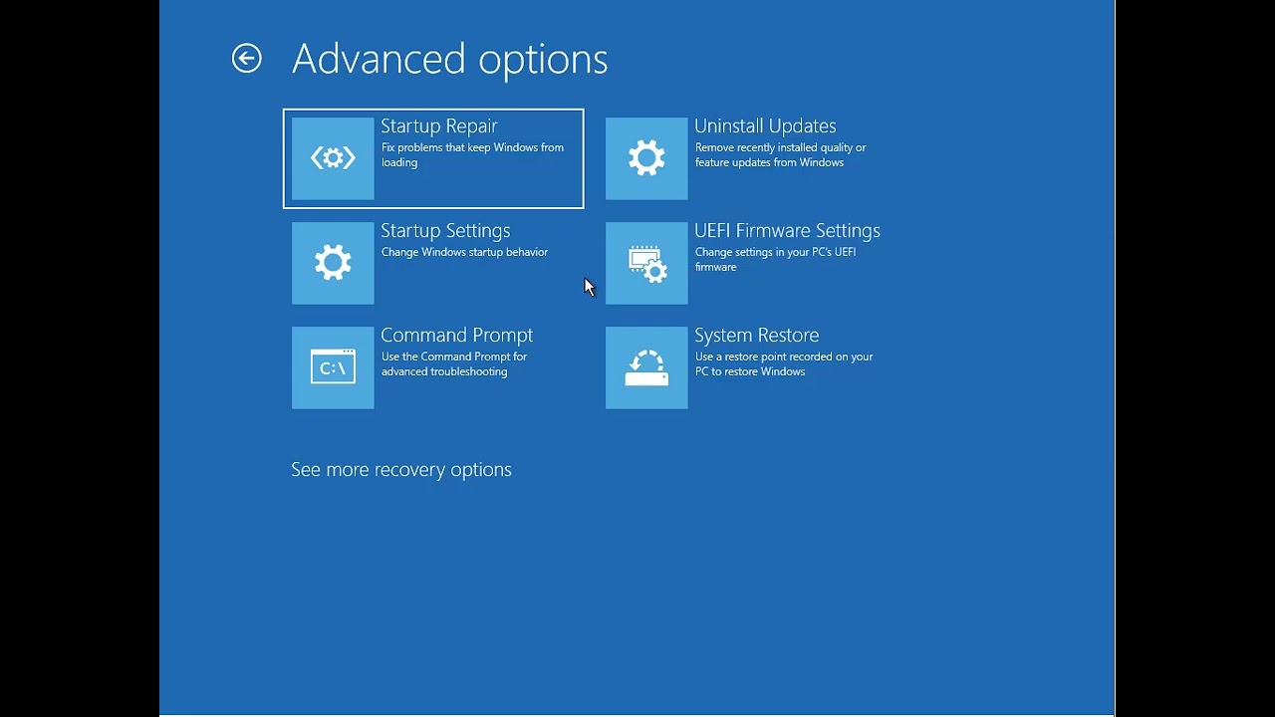Open See more recovery options link

(x=401, y=470)
